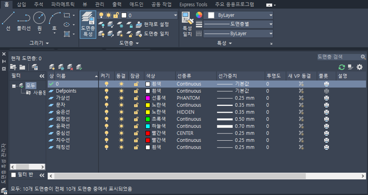368x195 pixels.
Task: Select the Polyline (폴리선) tool
Action: [23, 21]
